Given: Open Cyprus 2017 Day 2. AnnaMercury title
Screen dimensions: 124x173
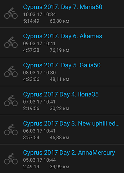Looking at the screenshot, I should point(69,153).
